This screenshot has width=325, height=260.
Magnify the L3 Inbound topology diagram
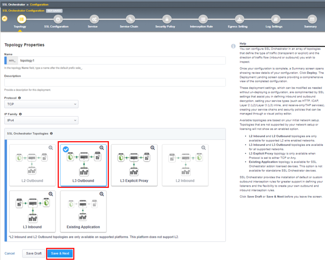(51, 194)
